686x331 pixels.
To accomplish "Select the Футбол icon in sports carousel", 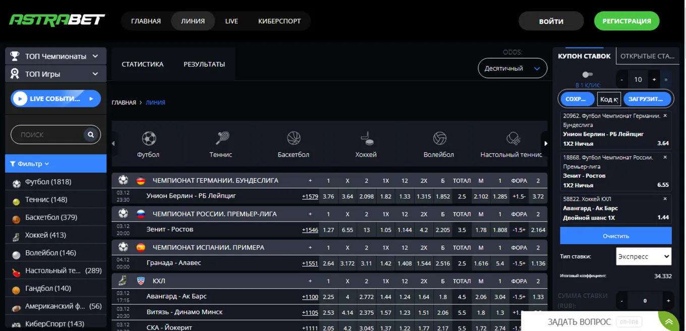I will coord(149,138).
